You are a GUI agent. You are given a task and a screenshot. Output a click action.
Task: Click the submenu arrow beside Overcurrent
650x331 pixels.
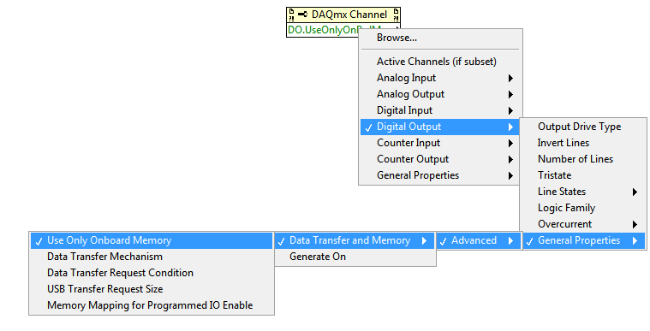[635, 225]
